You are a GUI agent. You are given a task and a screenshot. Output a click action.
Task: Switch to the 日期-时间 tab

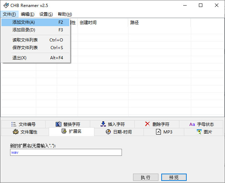click(119, 132)
